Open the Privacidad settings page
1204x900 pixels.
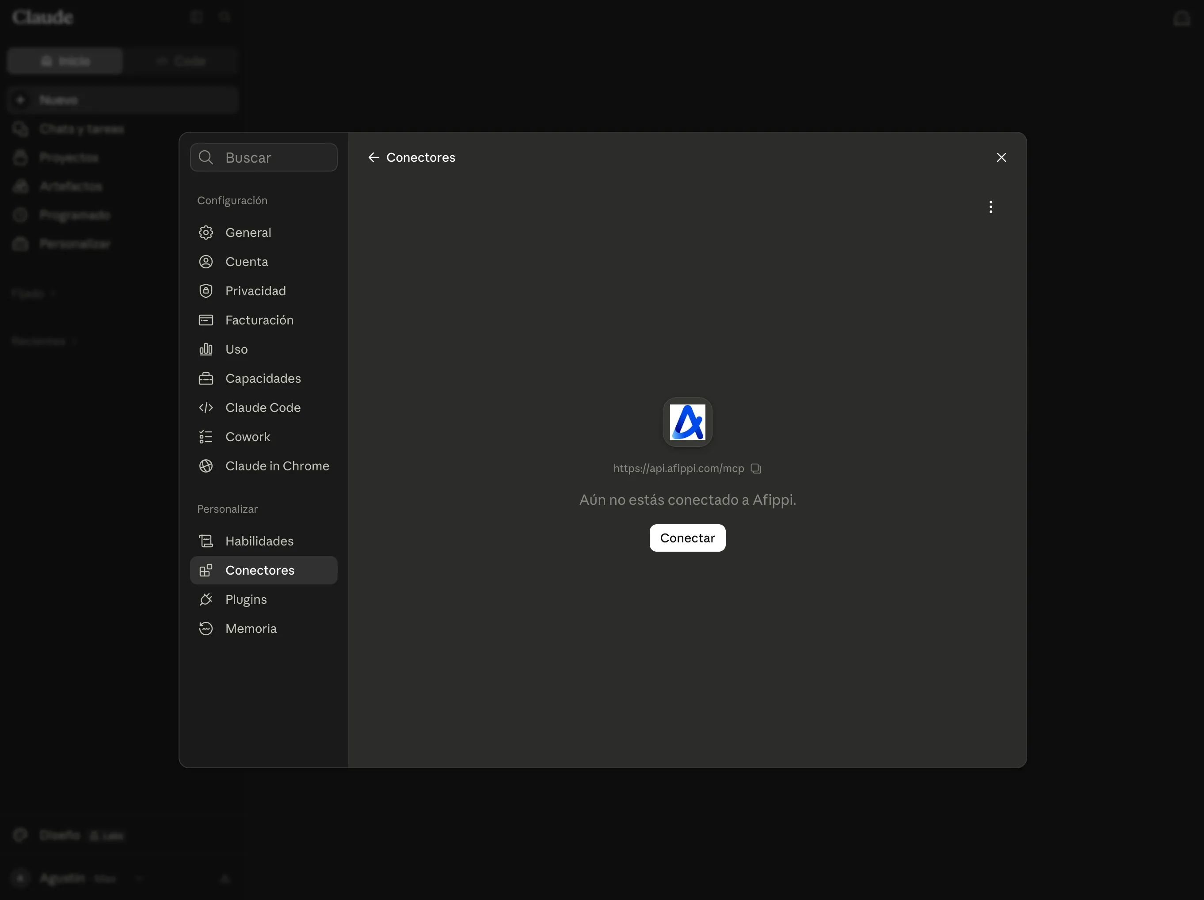coord(263,291)
